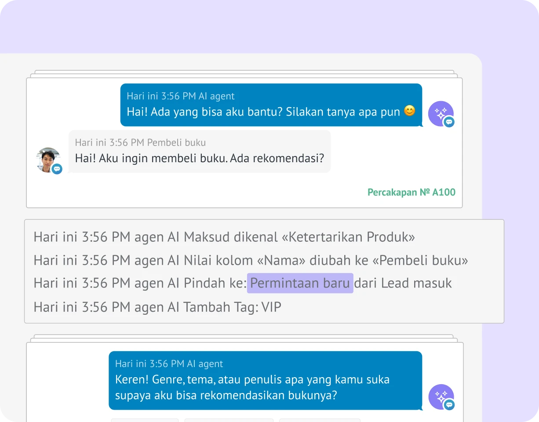539x422 pixels.
Task: Click the sparkle AI avatar beside the Keren message
Action: click(441, 397)
